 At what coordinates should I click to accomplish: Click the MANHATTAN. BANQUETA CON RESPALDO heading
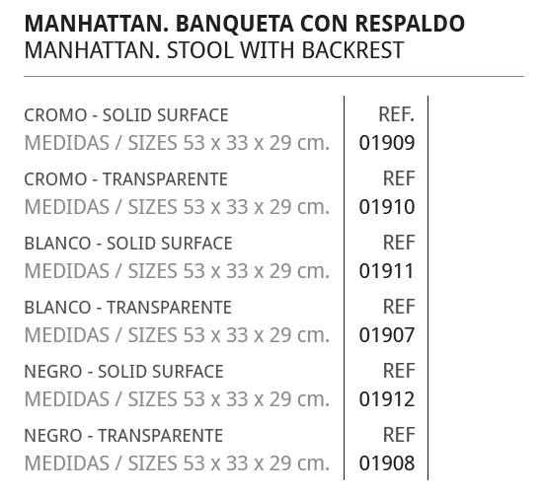tap(245, 24)
